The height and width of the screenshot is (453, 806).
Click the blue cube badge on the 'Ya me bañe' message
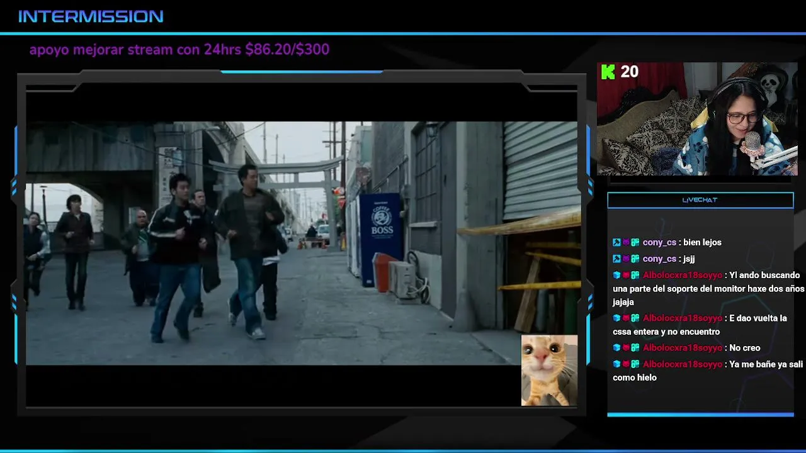pos(616,364)
